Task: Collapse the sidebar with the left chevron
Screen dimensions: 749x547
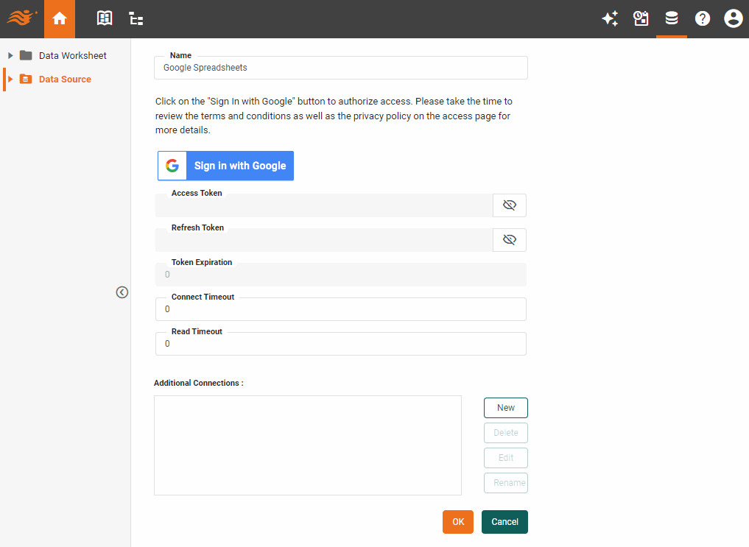Action: point(122,292)
